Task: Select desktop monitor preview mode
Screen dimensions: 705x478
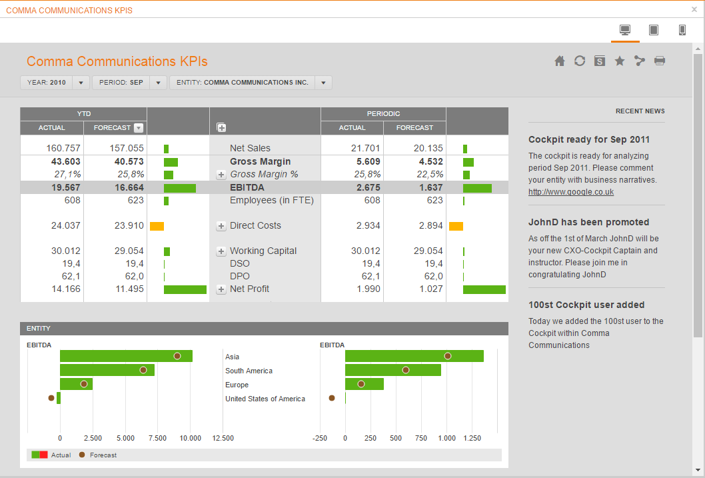Action: click(x=625, y=30)
